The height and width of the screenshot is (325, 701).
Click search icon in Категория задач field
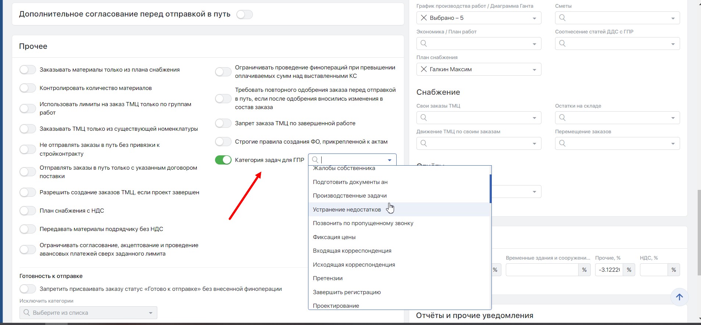[315, 160]
